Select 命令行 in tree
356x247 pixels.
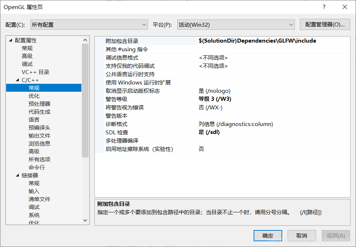[37, 167]
